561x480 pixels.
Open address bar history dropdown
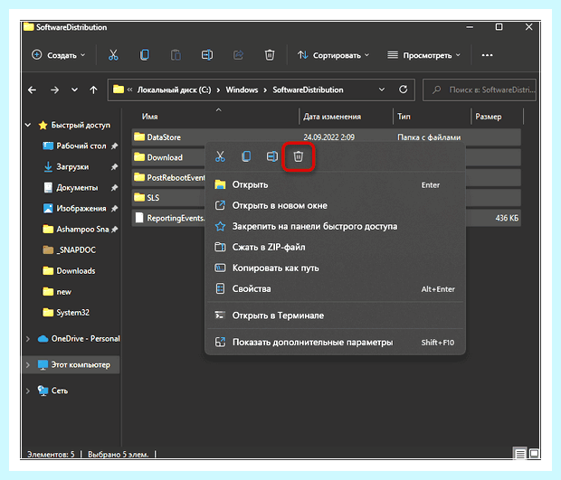click(x=382, y=89)
